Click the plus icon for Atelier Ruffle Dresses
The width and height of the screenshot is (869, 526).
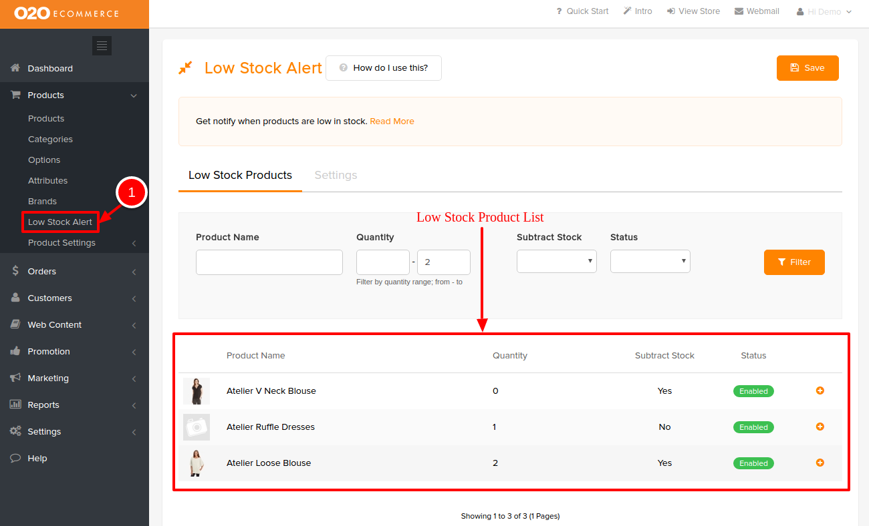(x=820, y=427)
